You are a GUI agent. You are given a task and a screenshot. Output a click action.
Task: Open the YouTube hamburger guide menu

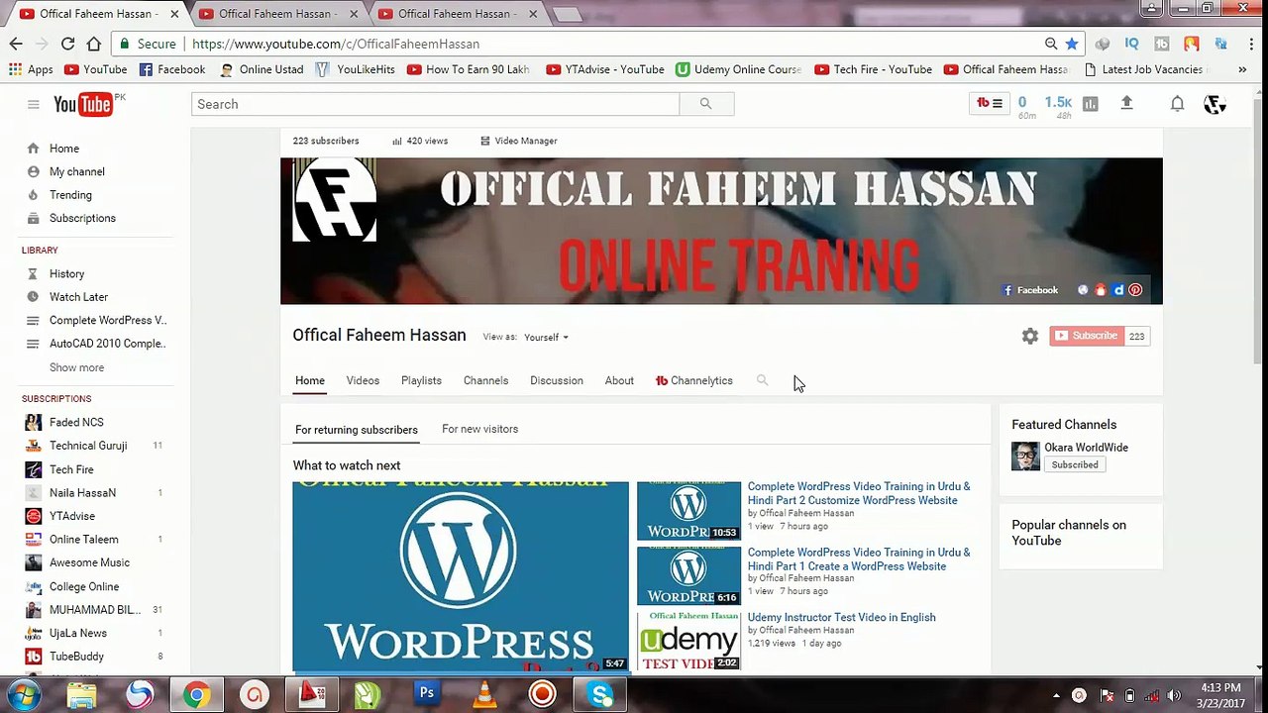(x=33, y=104)
